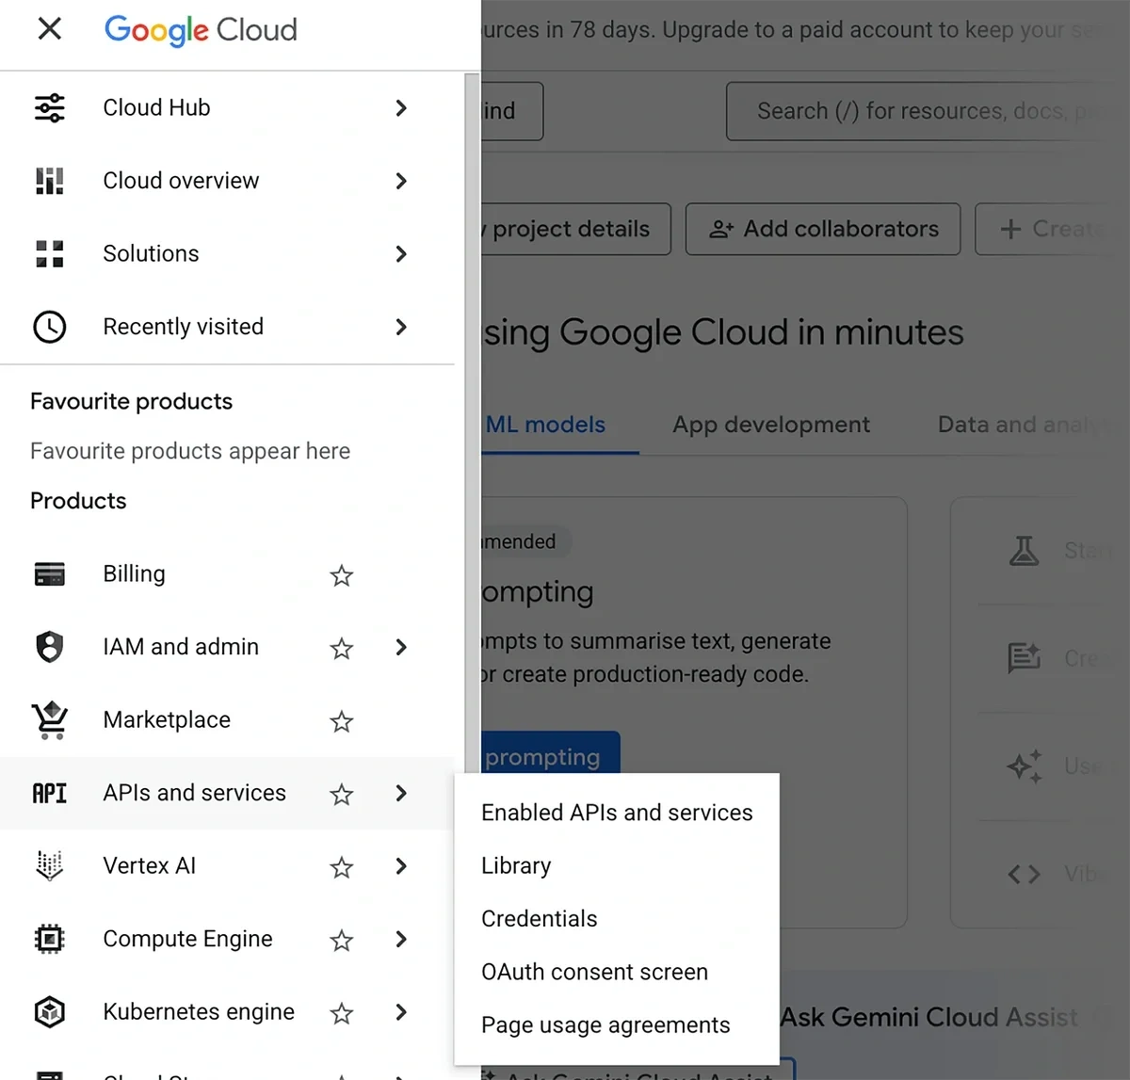Expand the Recently visited submenu
Screen dimensions: 1130x1080
point(401,327)
